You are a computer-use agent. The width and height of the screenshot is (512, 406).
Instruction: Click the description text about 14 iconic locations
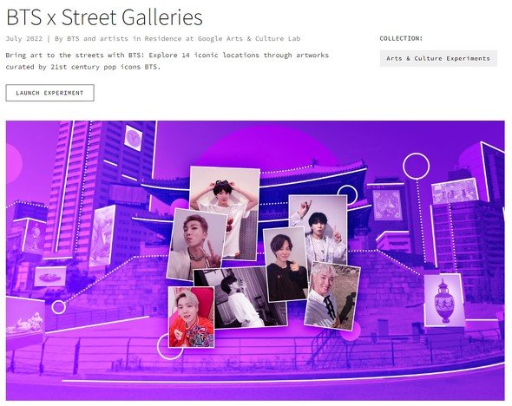tap(167, 61)
